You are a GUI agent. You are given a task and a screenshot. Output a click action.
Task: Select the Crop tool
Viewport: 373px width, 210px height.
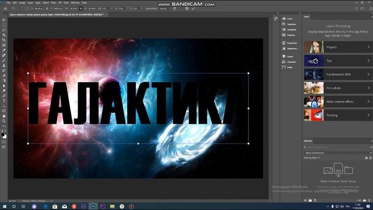pos(4,40)
